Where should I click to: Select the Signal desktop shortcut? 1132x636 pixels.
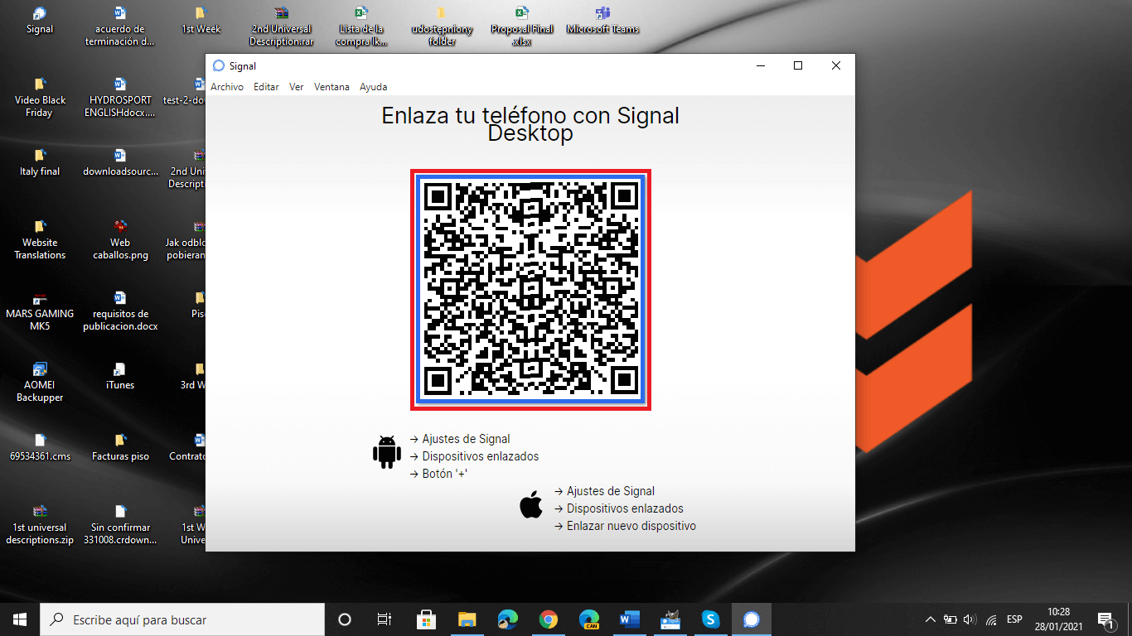(x=40, y=22)
